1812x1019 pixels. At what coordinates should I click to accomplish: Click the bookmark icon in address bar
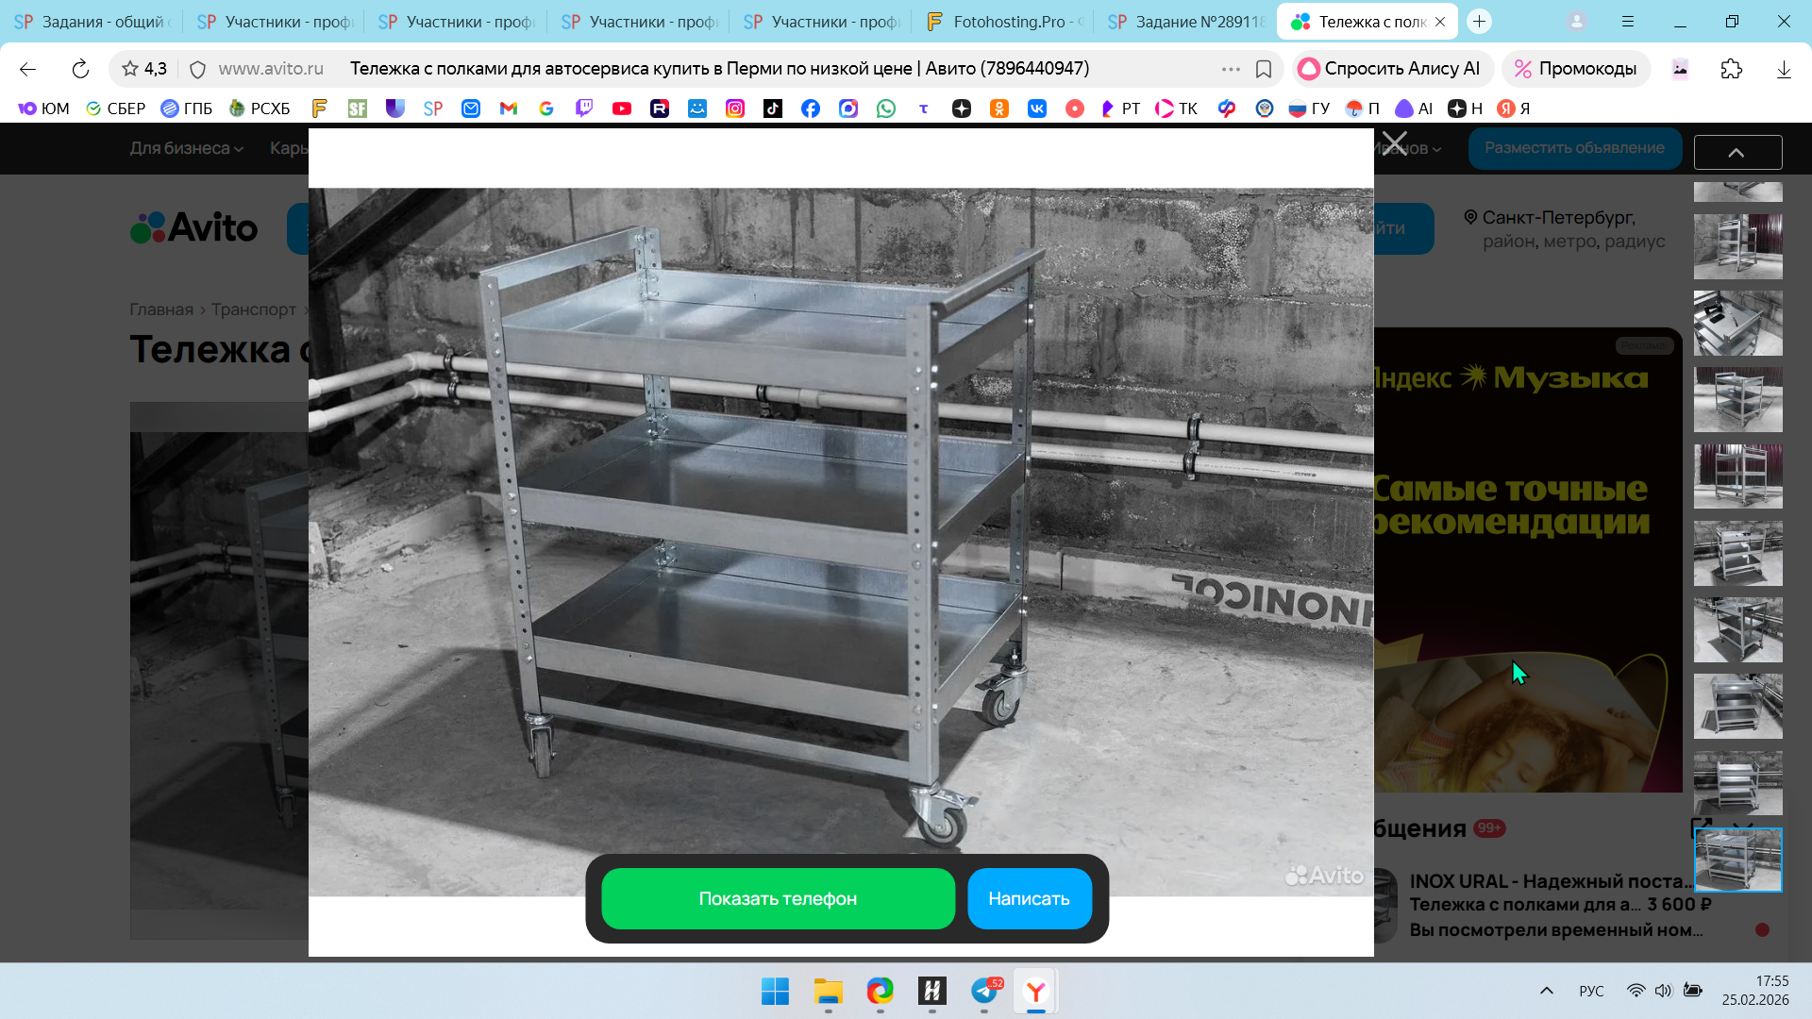(x=1264, y=69)
